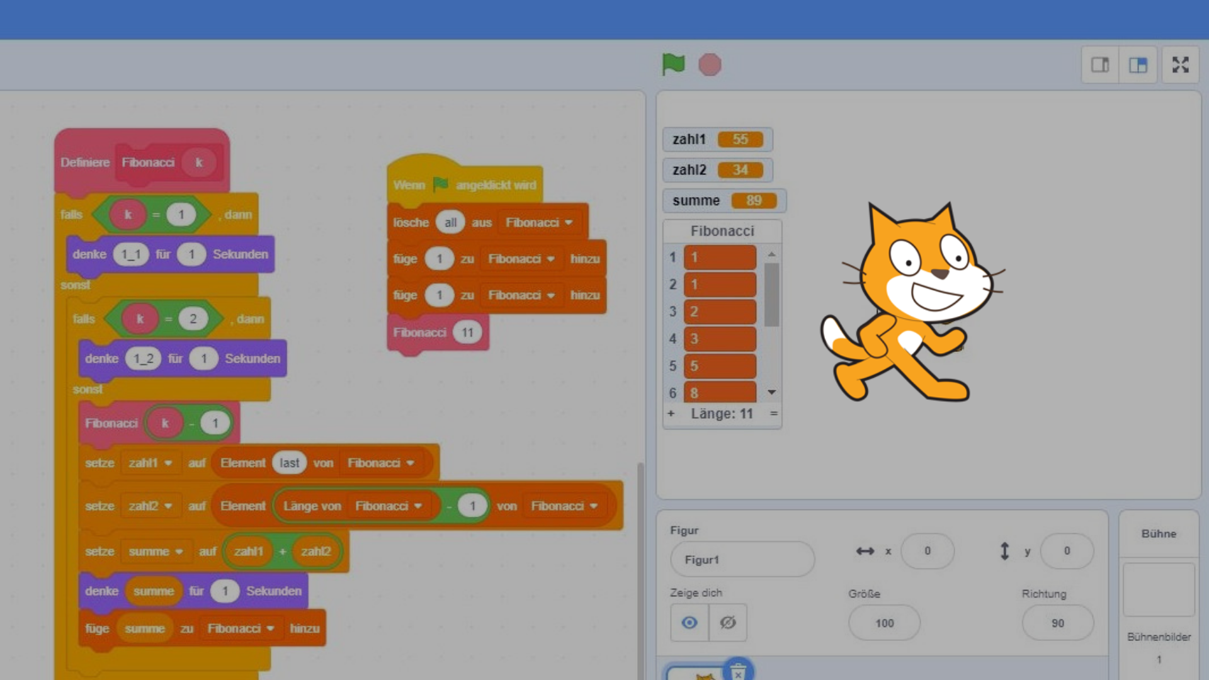The image size is (1209, 680).
Task: Select Fibonacci list item 5 with value 5
Action: tap(720, 366)
